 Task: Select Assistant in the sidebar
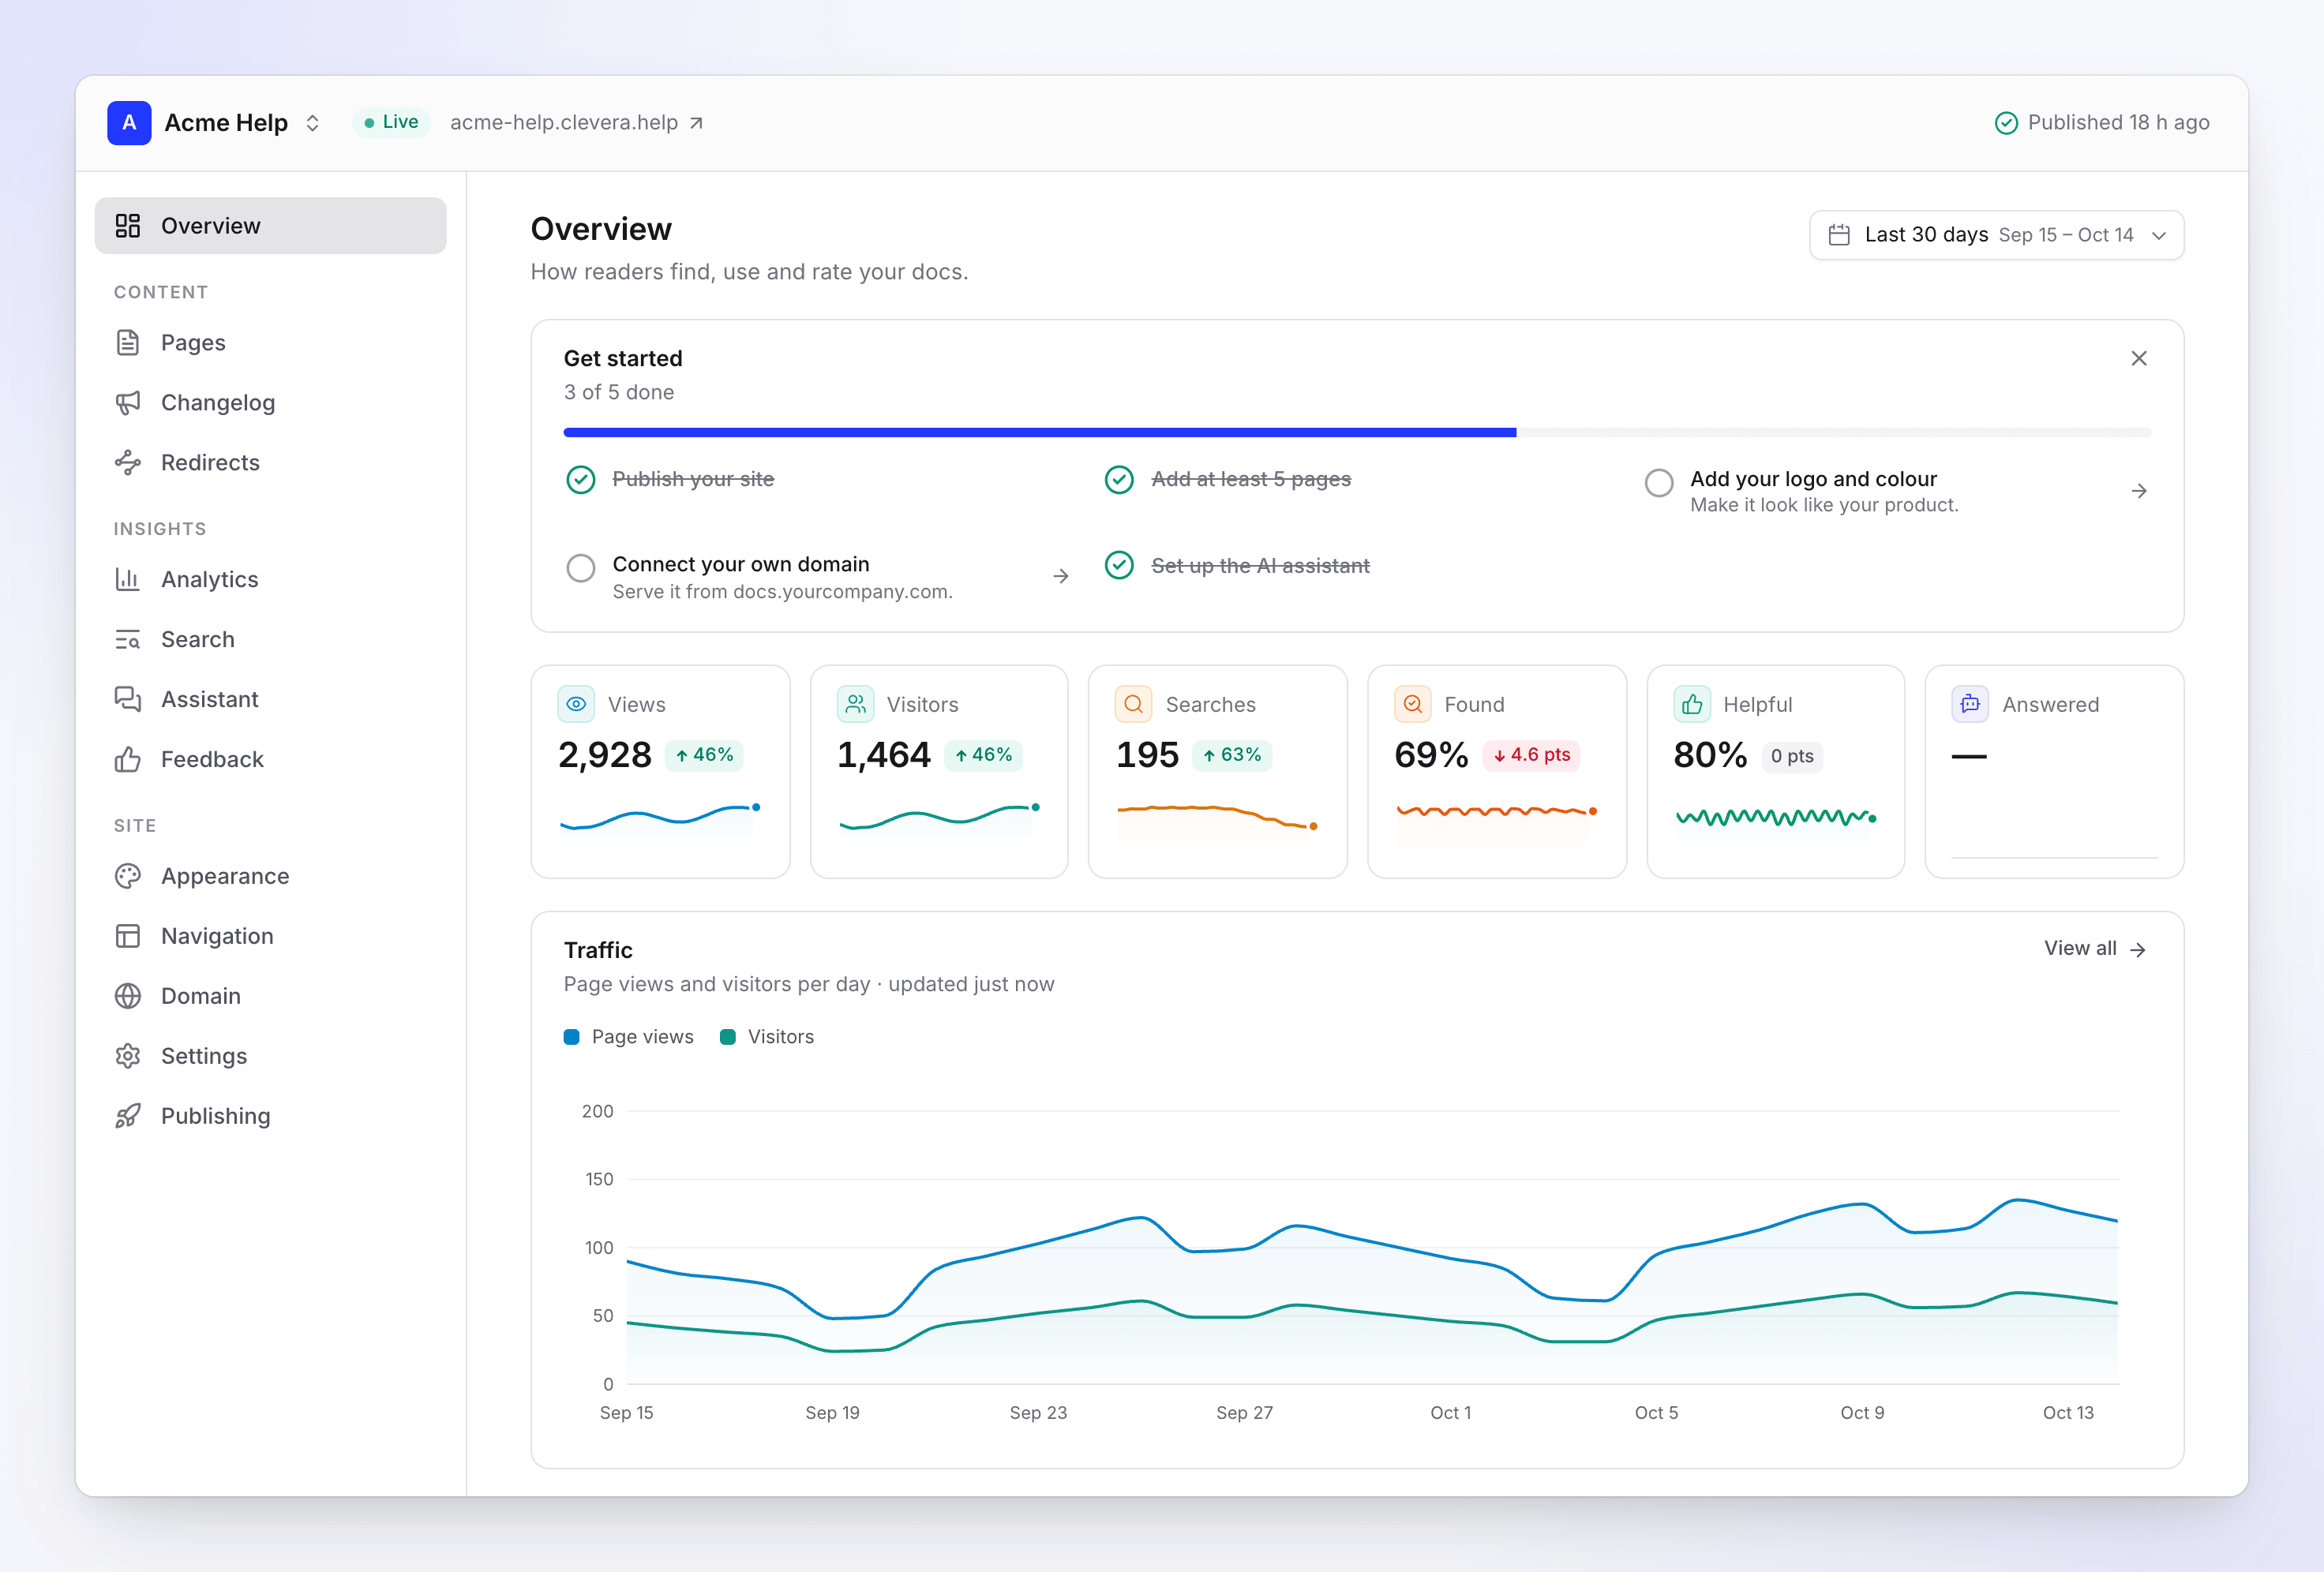point(271,700)
